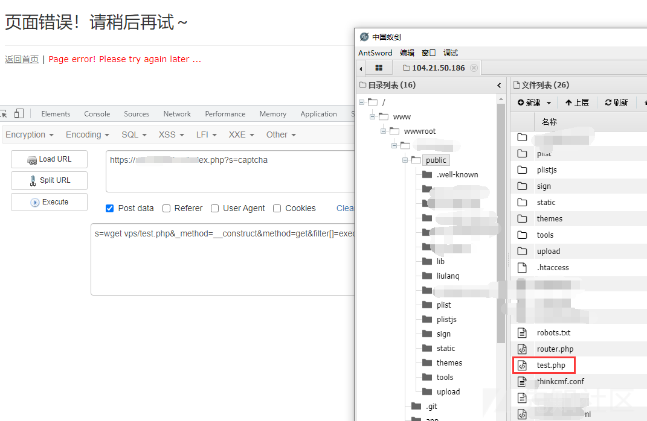647x421 pixels.
Task: Click the URL input field
Action: (230, 171)
